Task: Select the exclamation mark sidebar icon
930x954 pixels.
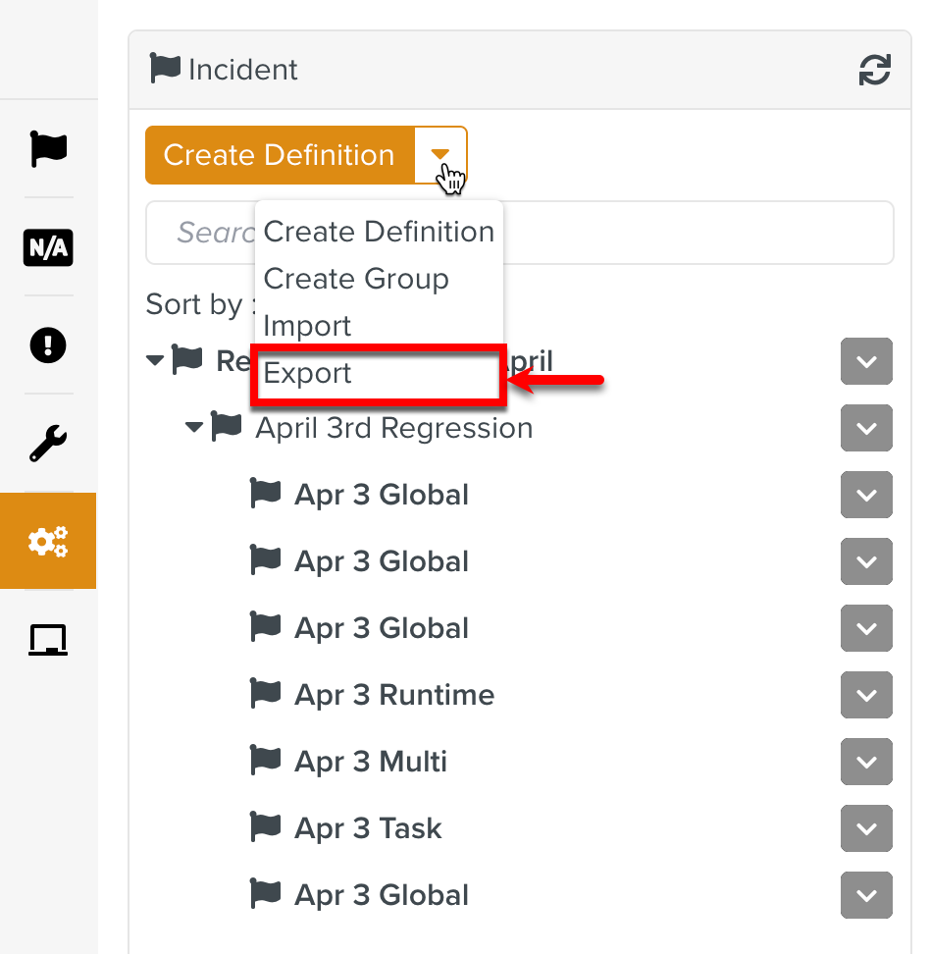Action: [48, 345]
